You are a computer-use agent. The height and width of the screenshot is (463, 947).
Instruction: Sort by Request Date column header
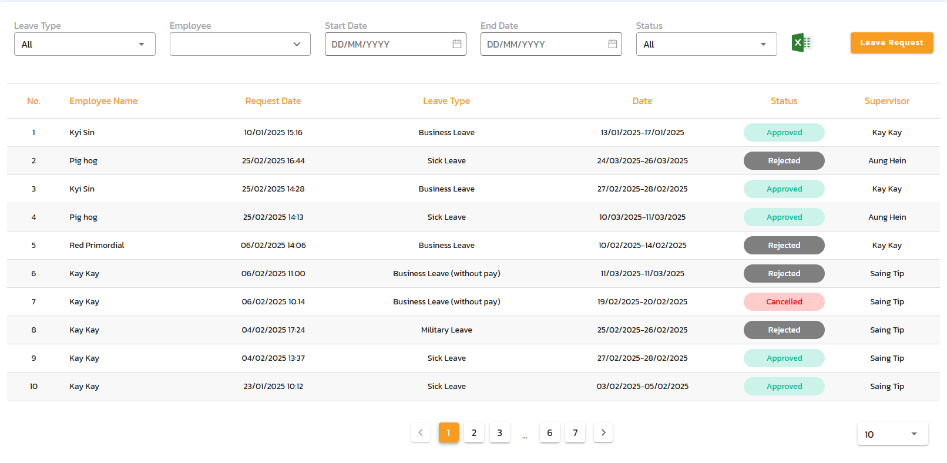click(273, 101)
